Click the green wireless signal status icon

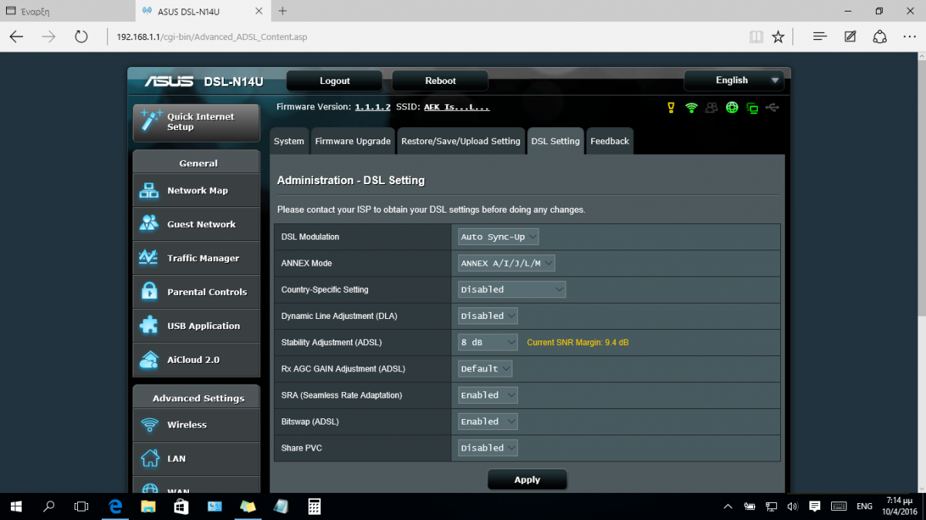click(x=691, y=108)
